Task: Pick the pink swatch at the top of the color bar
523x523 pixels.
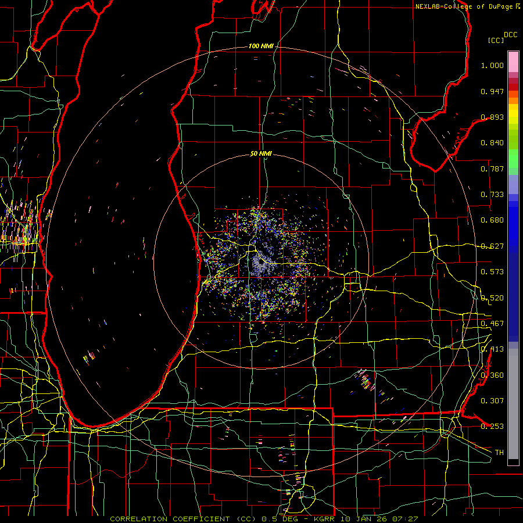Action: [513, 62]
